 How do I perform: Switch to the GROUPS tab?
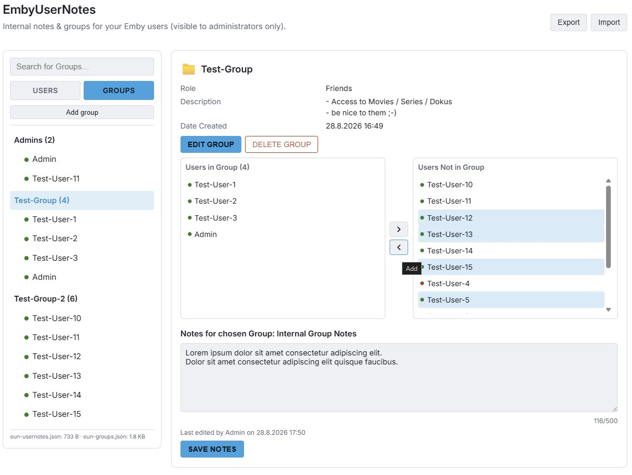[x=119, y=90]
